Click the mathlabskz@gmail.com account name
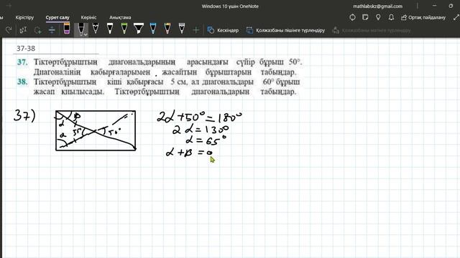 (377, 6)
